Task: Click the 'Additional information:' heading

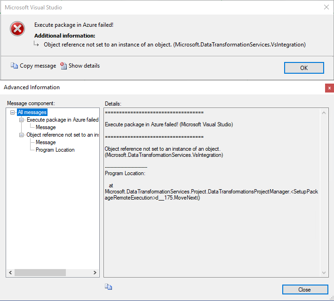Action: pyautogui.click(x=65, y=36)
